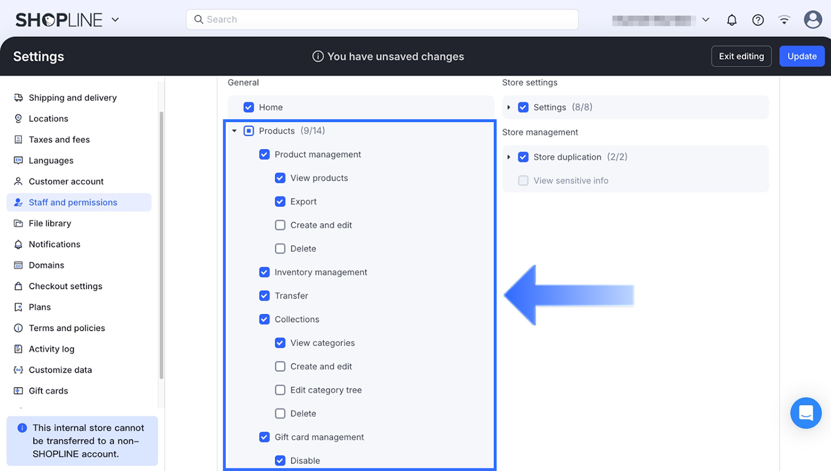Image resolution: width=831 pixels, height=471 pixels.
Task: Expand the Store duplication group
Action: point(508,157)
